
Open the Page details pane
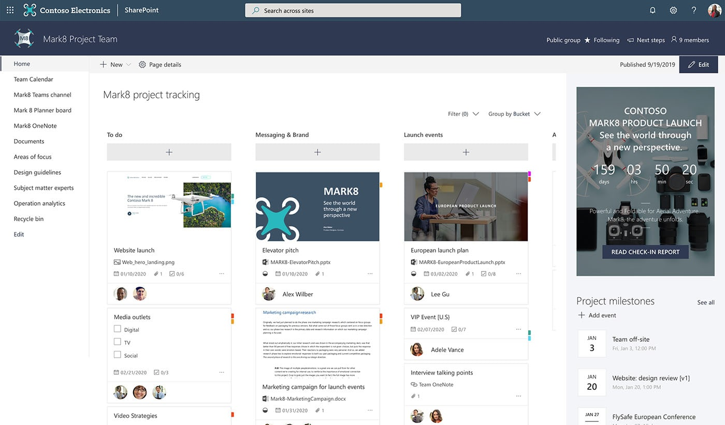tap(160, 65)
